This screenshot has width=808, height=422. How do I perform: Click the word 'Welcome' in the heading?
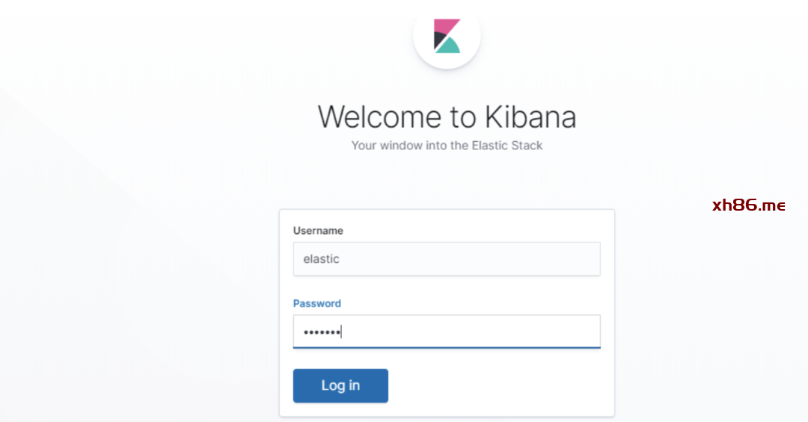tap(379, 117)
